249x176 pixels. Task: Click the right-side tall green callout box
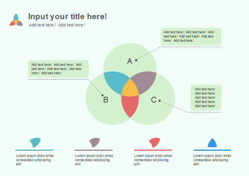[x=206, y=98]
